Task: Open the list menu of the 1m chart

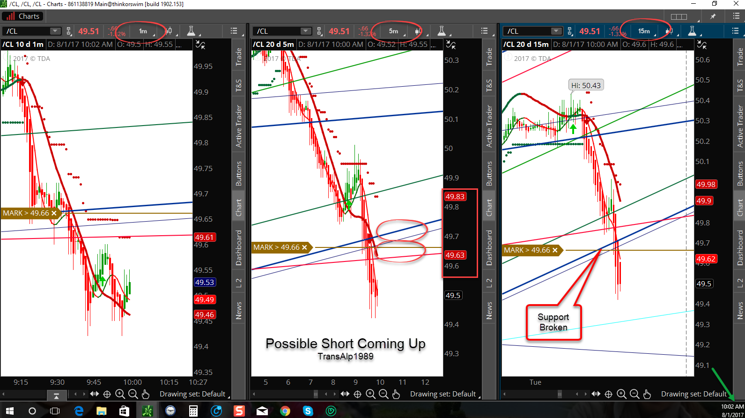Action: coord(234,31)
